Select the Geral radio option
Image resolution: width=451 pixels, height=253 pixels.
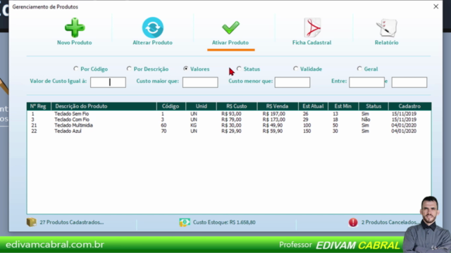[x=359, y=69]
